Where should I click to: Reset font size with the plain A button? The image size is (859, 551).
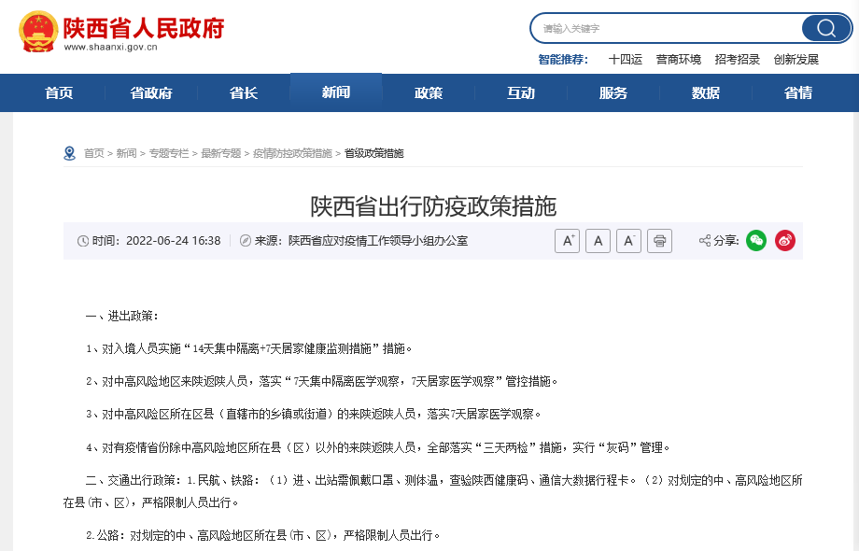point(598,240)
